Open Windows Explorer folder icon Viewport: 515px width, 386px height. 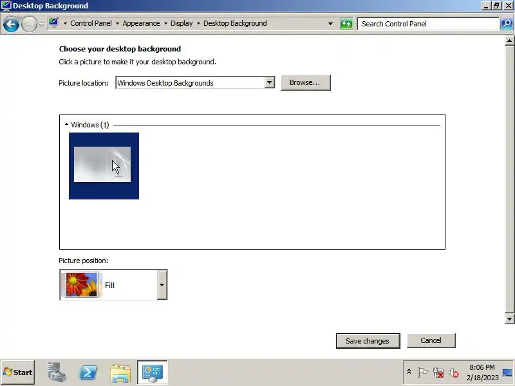coord(120,373)
